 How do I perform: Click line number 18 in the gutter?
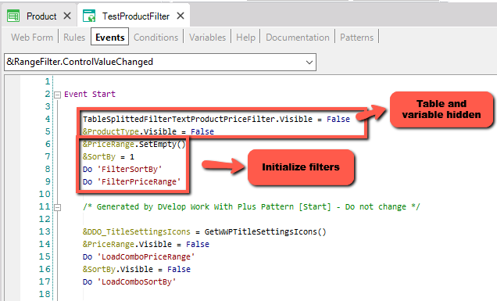(x=45, y=294)
